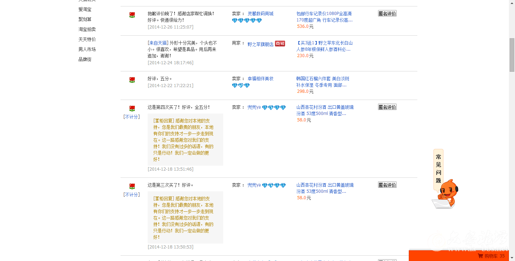Click the shopping cart icon in the 购物车 bar
Screen dimensions: 515x261
pos(480,256)
